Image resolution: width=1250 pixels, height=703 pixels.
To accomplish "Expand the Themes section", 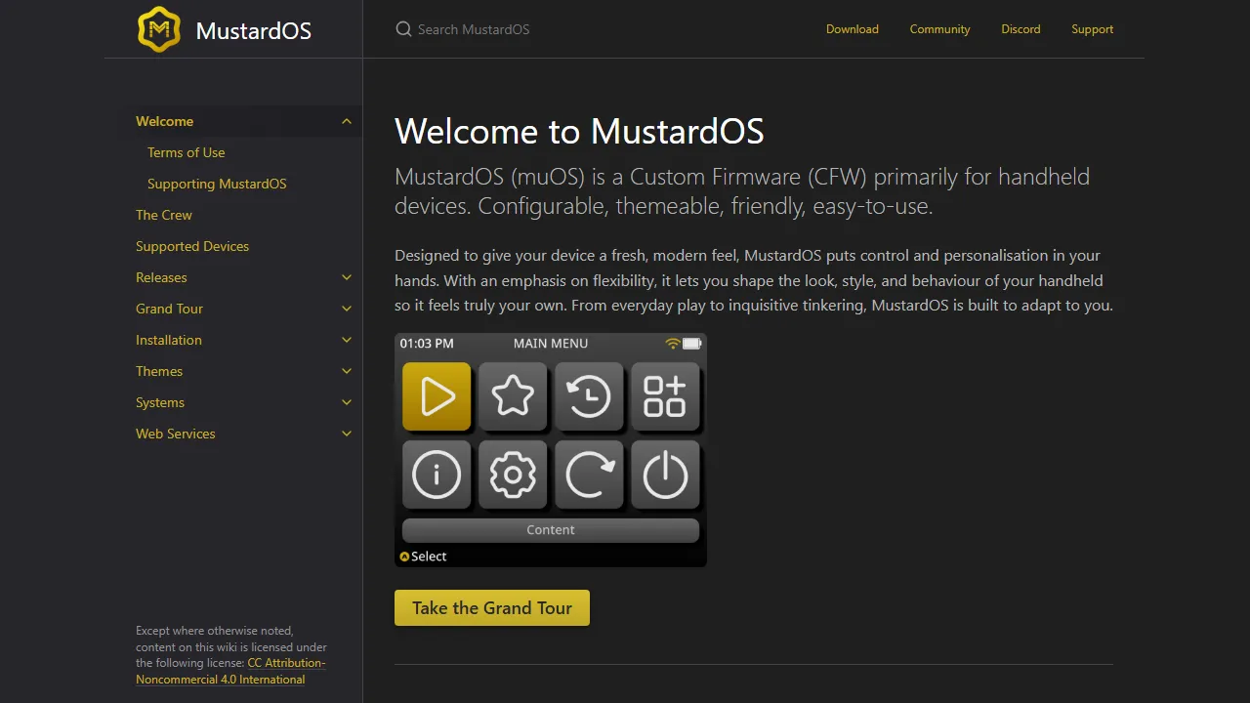I will click(346, 371).
